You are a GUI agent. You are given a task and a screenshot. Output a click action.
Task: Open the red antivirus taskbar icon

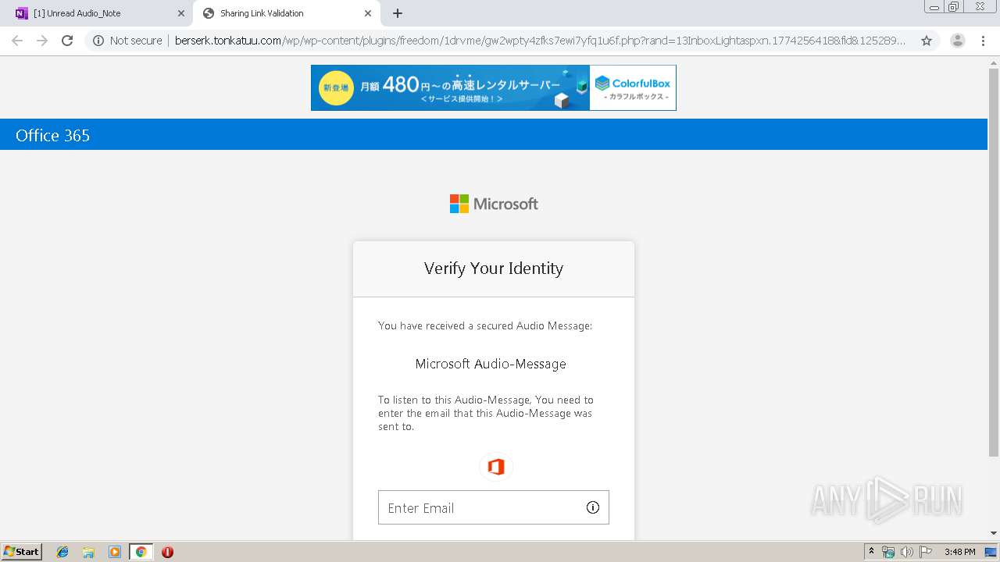167,552
